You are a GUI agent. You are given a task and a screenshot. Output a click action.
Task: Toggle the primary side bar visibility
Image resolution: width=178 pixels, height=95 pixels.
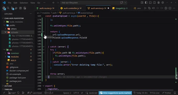click(146, 3)
